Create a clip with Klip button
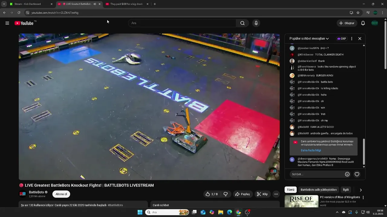Image resolution: width=387 pixels, height=217 pixels. (262, 194)
